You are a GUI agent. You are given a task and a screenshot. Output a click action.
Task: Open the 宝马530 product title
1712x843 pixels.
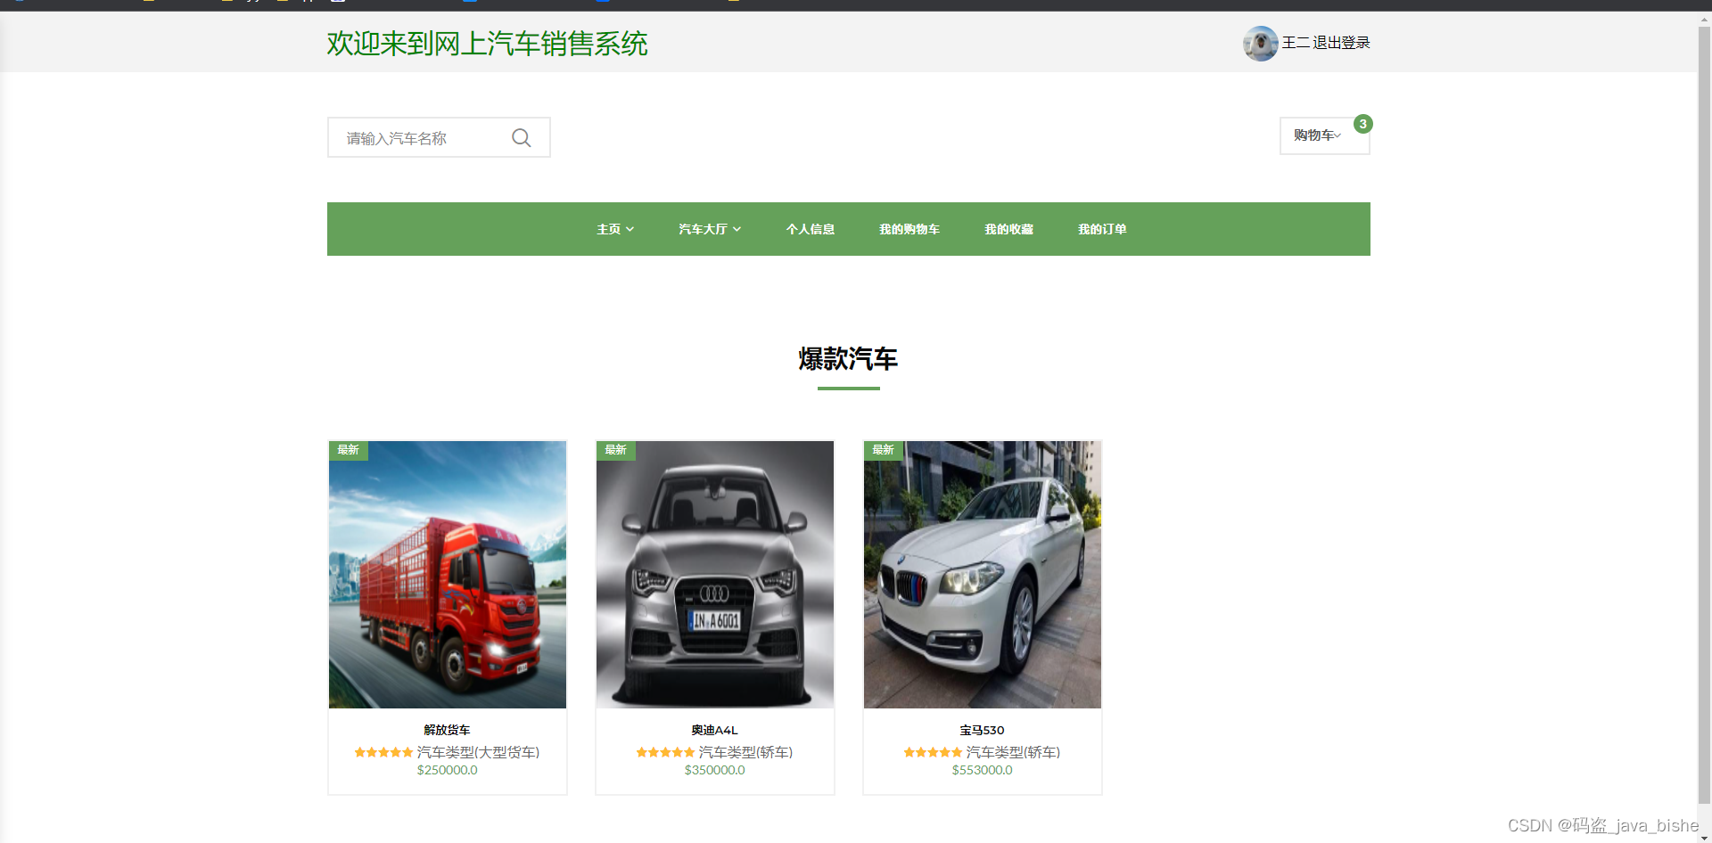(982, 730)
